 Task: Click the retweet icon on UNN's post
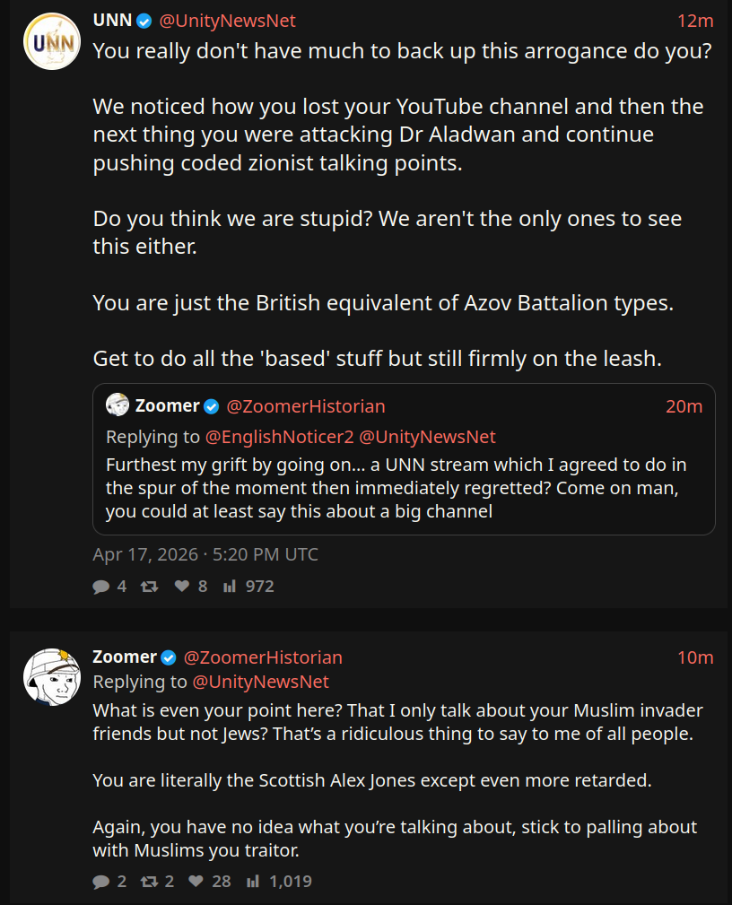149,587
